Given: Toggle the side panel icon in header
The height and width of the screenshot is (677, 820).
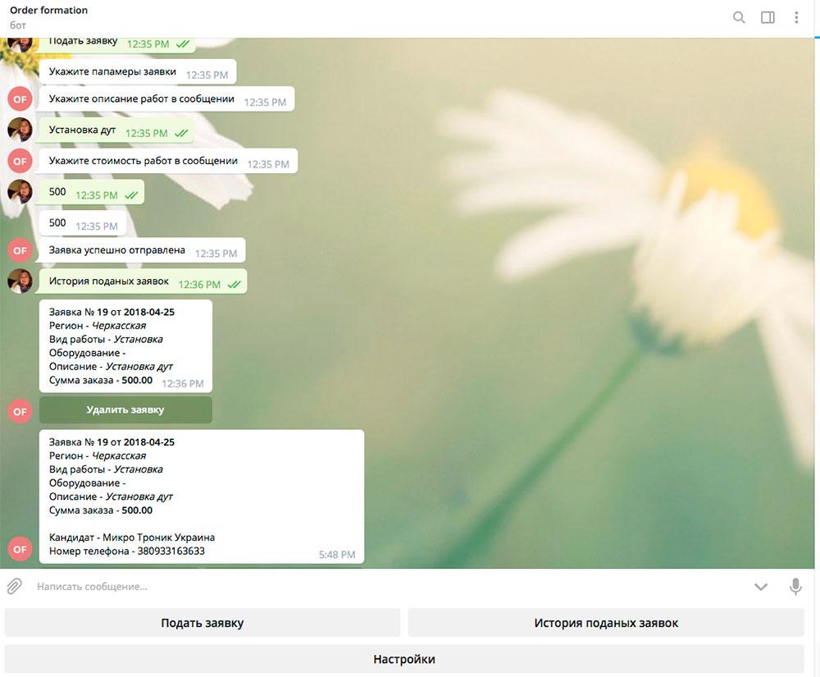Looking at the screenshot, I should [768, 17].
